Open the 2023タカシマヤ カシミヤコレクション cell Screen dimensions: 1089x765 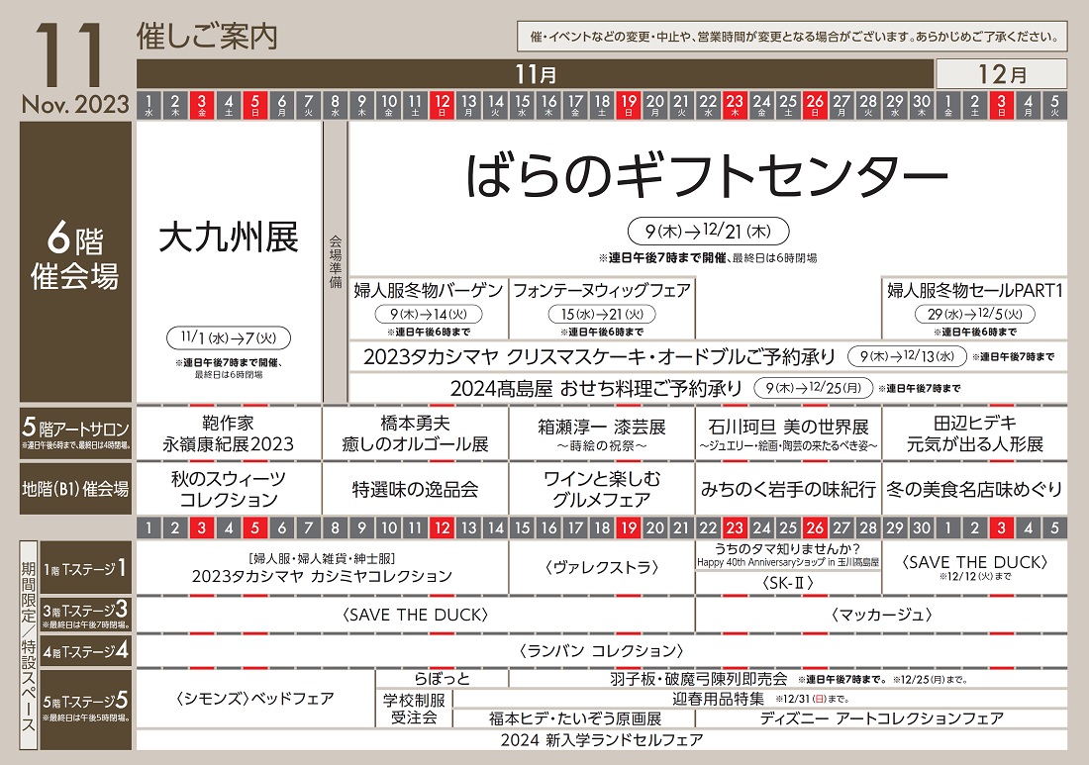pyautogui.click(x=323, y=568)
